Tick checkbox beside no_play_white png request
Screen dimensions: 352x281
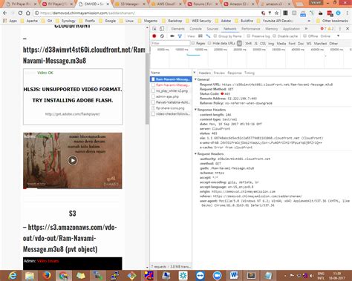(x=153, y=90)
